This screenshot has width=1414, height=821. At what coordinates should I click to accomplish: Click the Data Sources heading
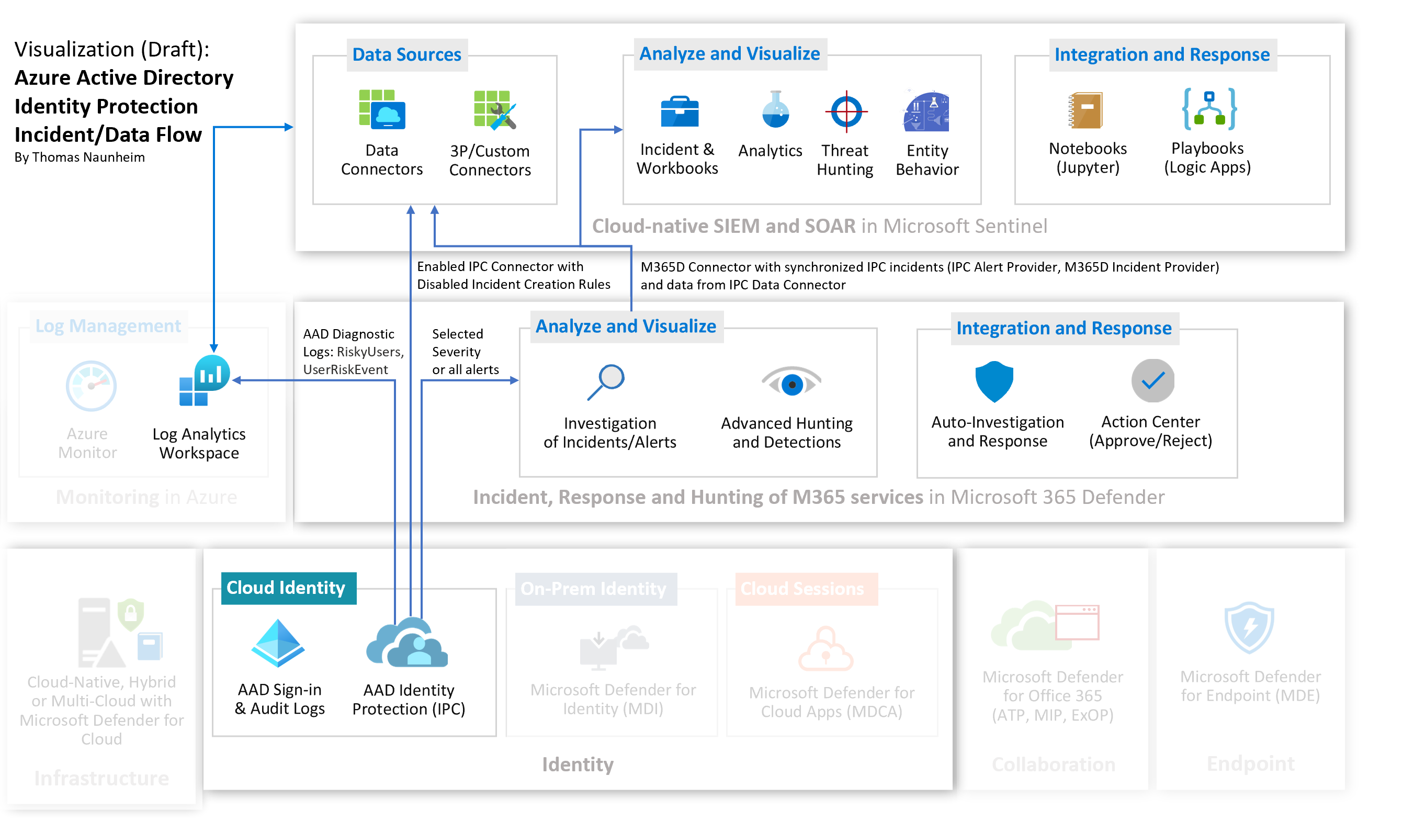tap(407, 54)
